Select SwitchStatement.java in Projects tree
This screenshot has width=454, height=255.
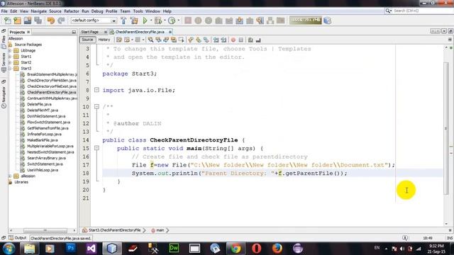[45, 164]
